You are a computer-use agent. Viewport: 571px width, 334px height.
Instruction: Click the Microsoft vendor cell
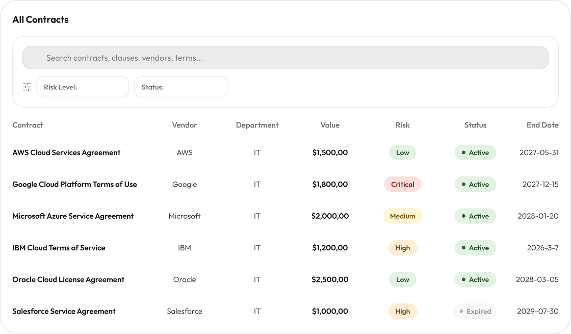(x=185, y=216)
